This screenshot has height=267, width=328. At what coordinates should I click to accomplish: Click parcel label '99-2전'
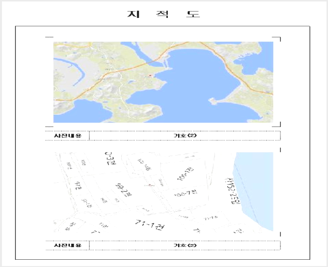point(123,190)
